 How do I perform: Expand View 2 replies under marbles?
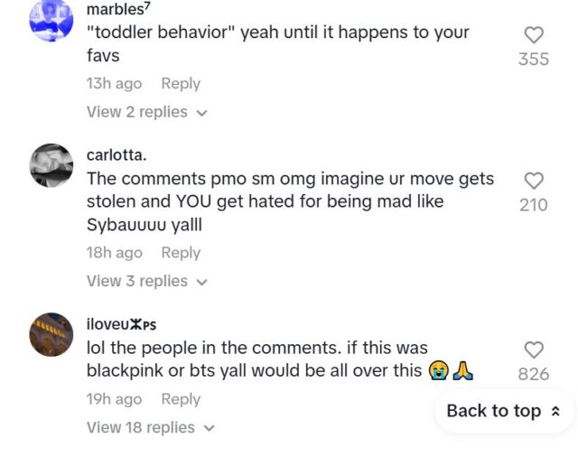147,112
